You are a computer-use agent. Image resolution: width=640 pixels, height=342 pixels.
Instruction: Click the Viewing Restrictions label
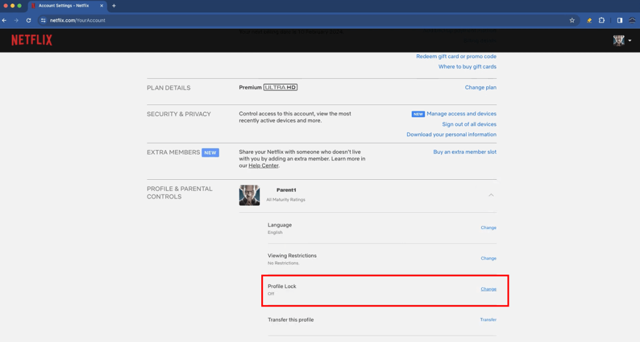(292, 256)
